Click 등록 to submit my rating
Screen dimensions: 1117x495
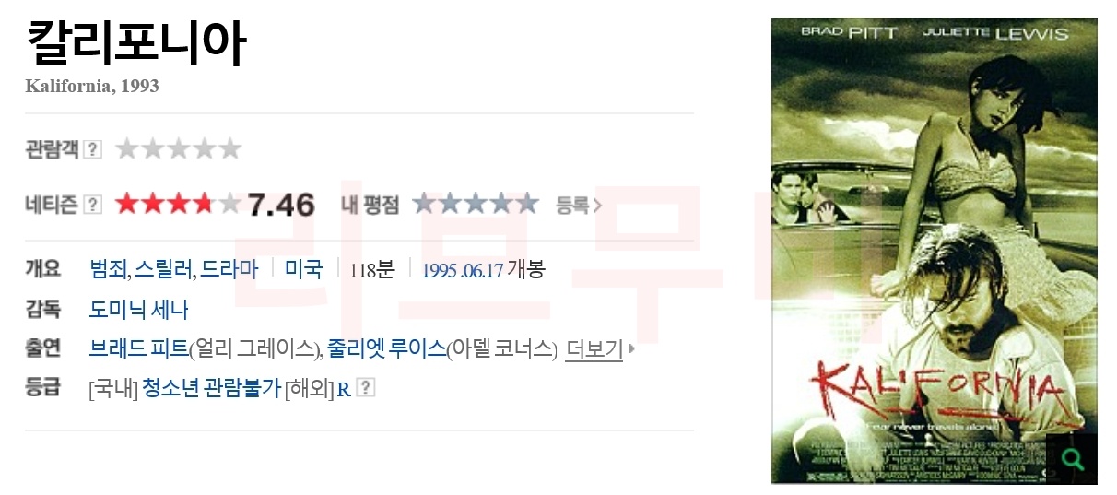coord(572,205)
